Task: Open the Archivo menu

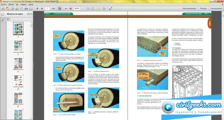Action: point(4,4)
